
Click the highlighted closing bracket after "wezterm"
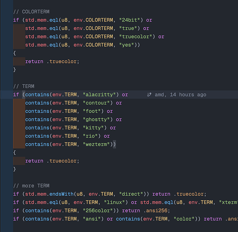[x=114, y=144]
